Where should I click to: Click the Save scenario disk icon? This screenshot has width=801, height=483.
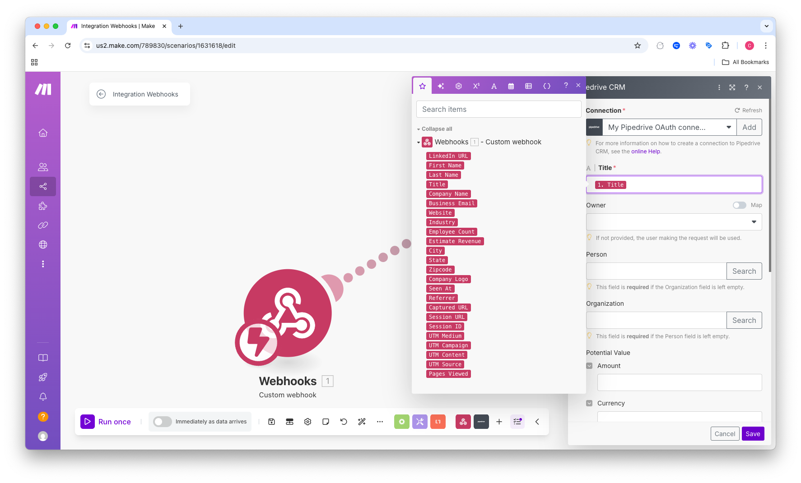tap(271, 422)
